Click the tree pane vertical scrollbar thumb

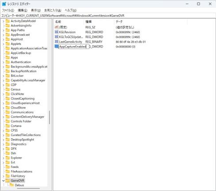coord(49,117)
